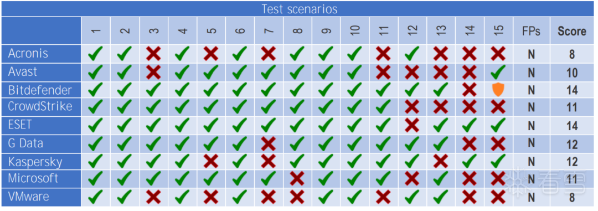Screen dimensions: 598x211
Task: Click Acronis red cross under scenario 3
Action: click(x=154, y=54)
